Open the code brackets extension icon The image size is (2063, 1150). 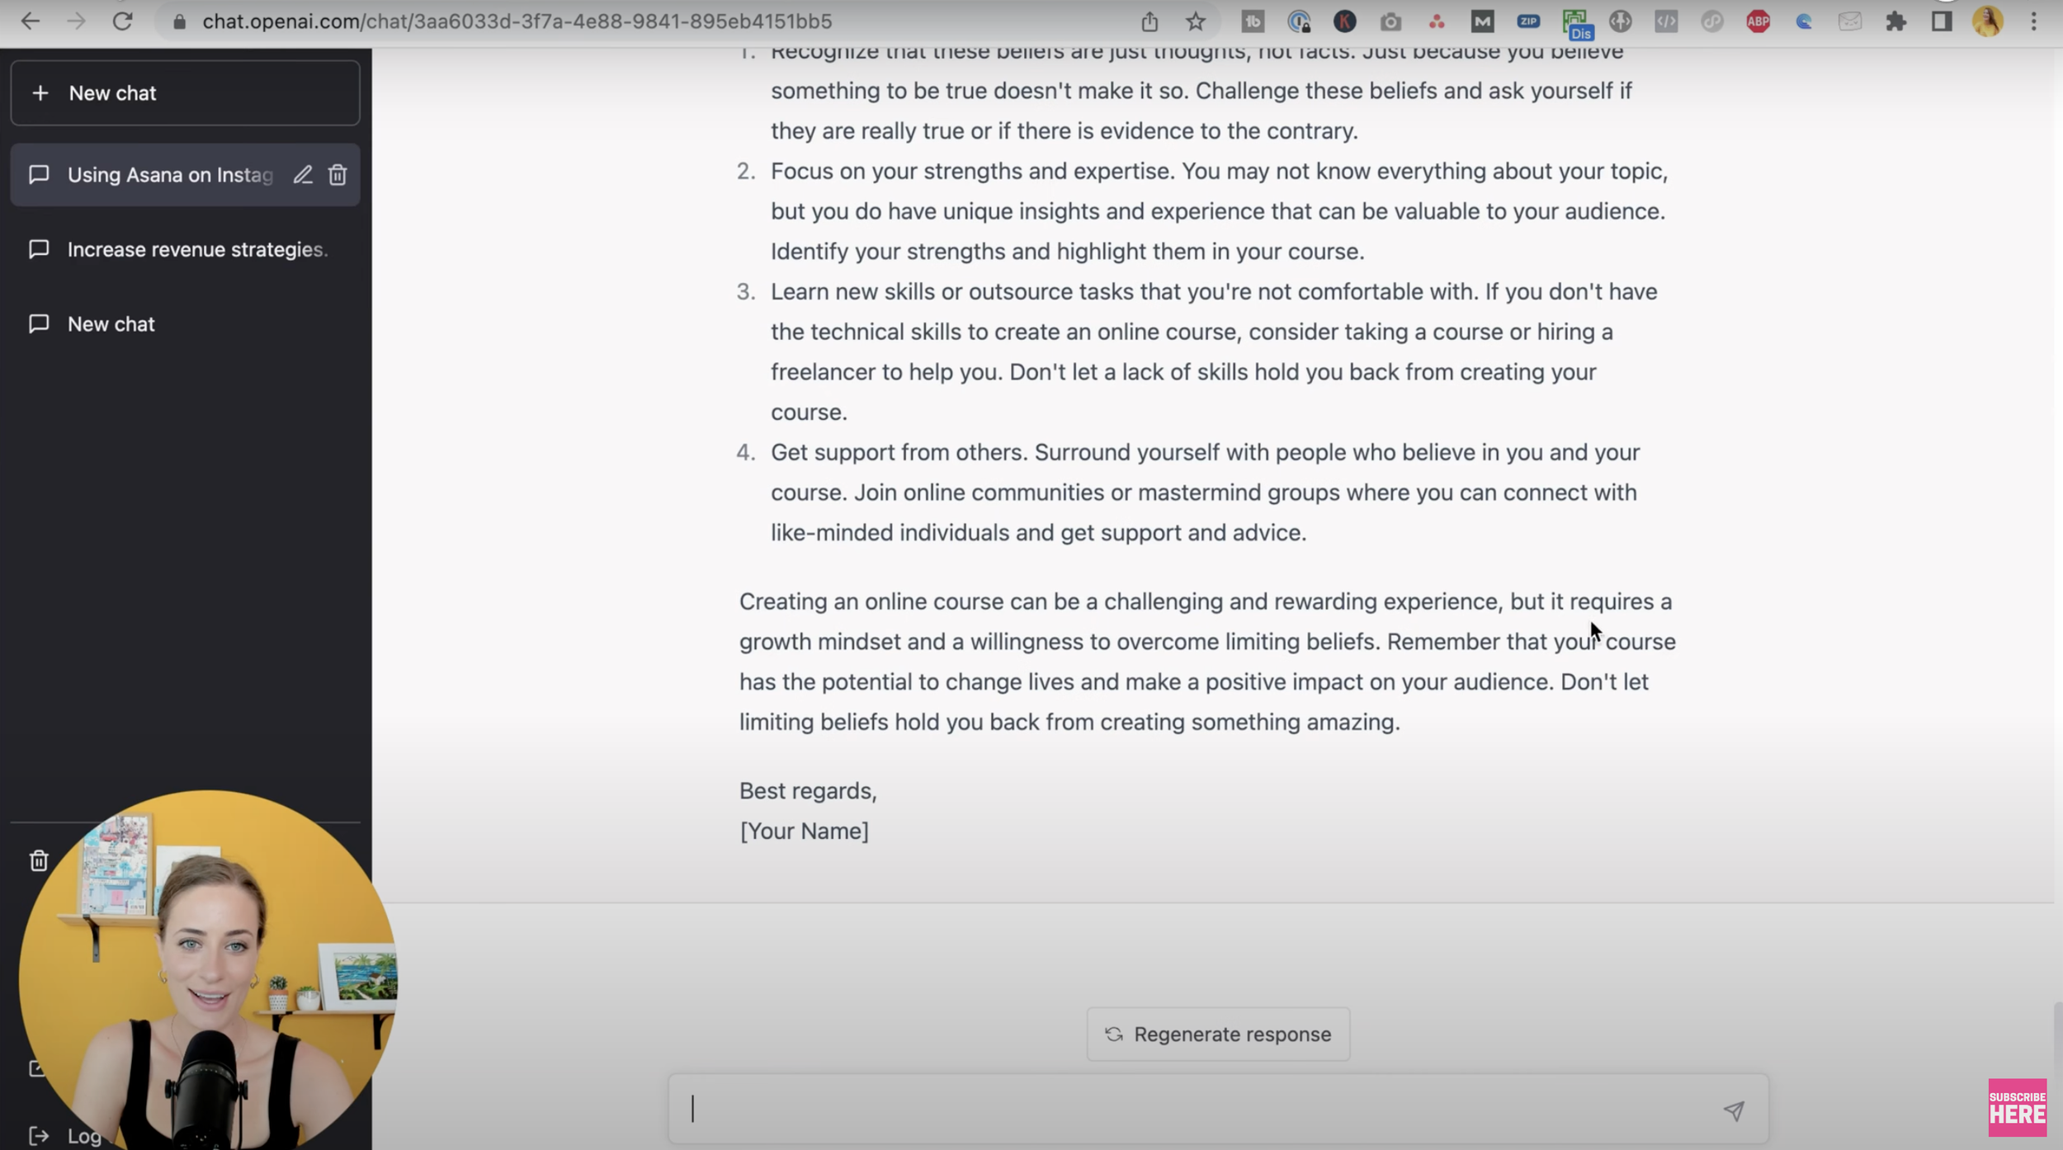click(x=1666, y=21)
